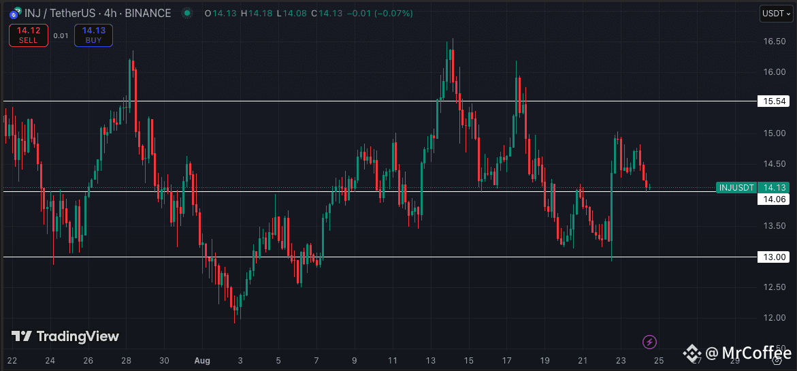Image resolution: width=797 pixels, height=371 pixels.
Task: Click the 7 date on time axis
Action: click(x=316, y=360)
